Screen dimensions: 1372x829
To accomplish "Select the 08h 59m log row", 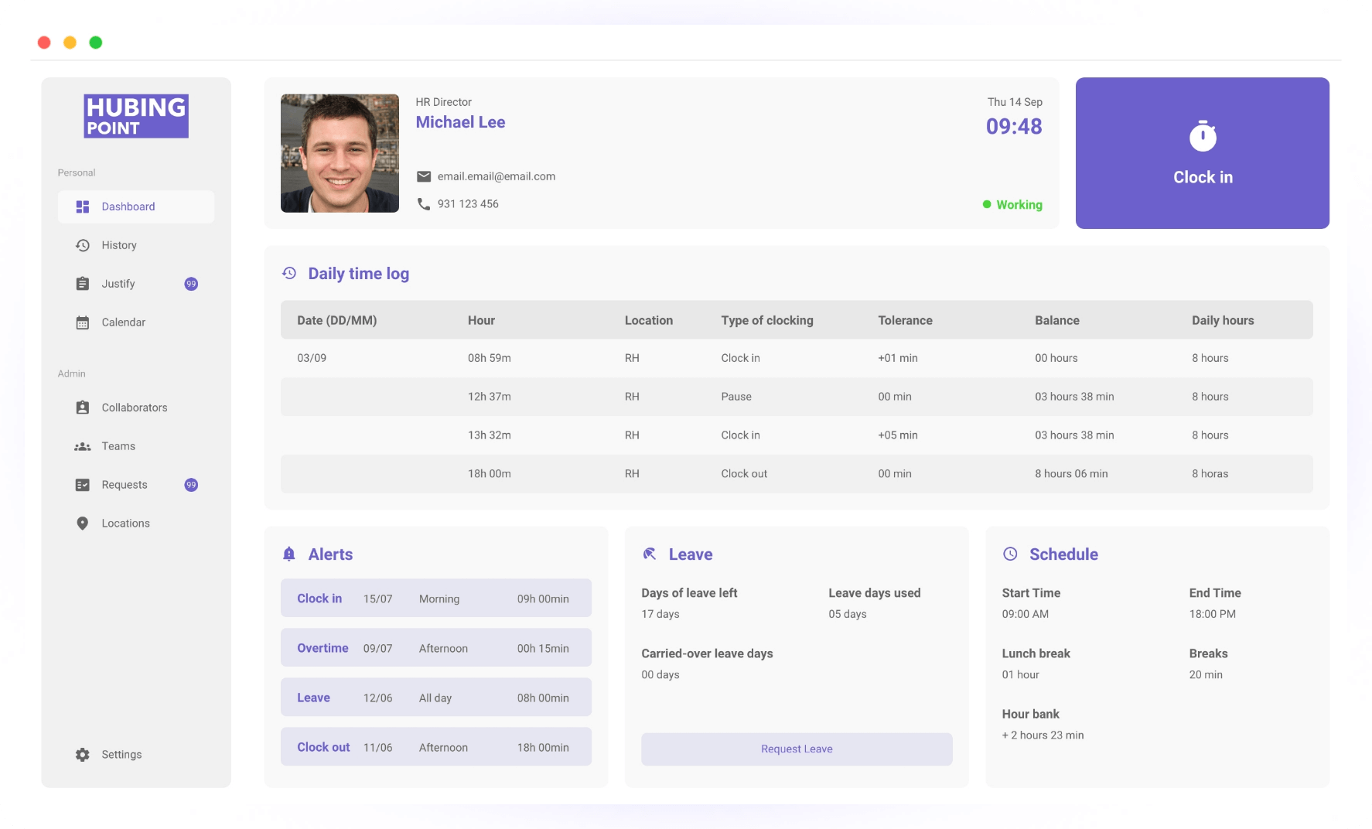I will click(x=797, y=358).
